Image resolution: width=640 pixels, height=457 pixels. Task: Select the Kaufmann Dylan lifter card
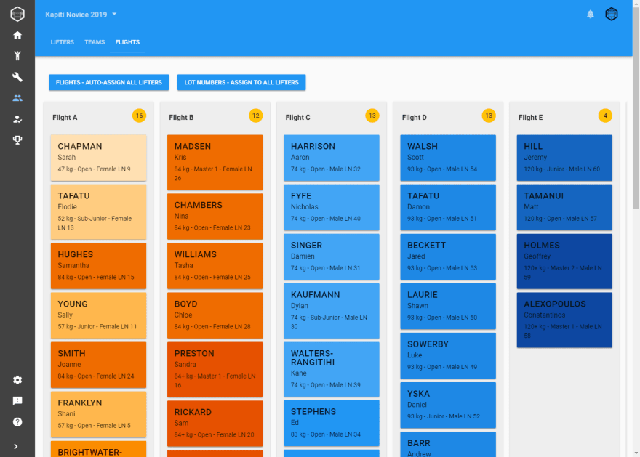pyautogui.click(x=332, y=311)
